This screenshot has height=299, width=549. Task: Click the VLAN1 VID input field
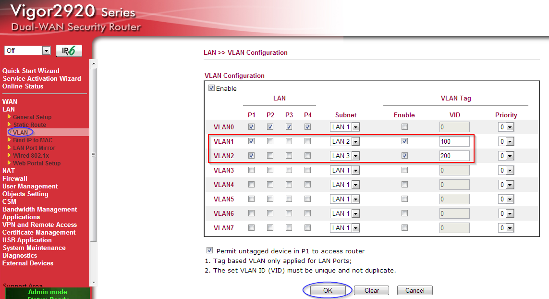[x=454, y=141]
